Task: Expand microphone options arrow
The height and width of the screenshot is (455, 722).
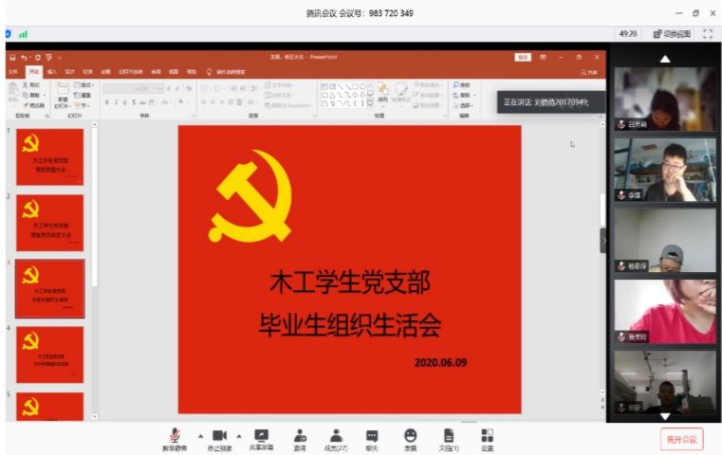Action: tap(200, 436)
